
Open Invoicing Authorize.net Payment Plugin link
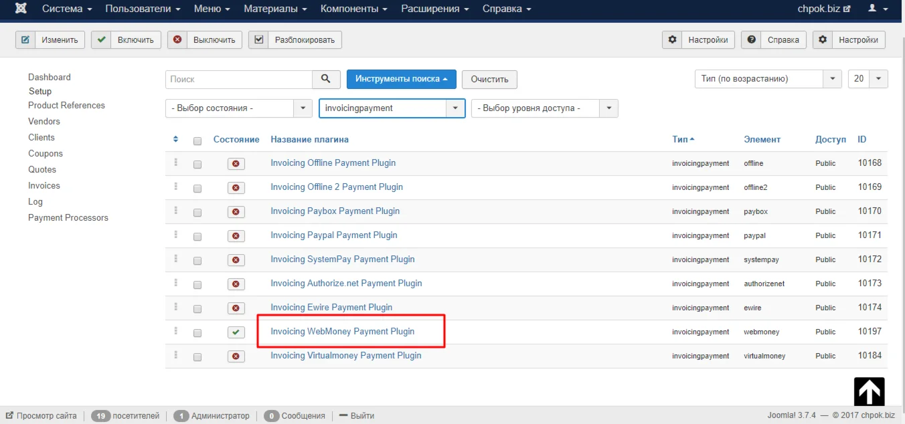pyautogui.click(x=346, y=284)
